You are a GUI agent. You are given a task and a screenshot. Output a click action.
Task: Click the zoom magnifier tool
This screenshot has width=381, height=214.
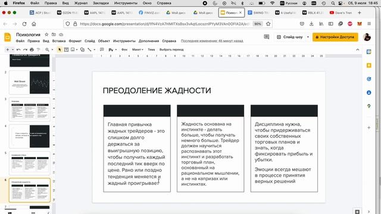pyautogui.click(x=47, y=49)
